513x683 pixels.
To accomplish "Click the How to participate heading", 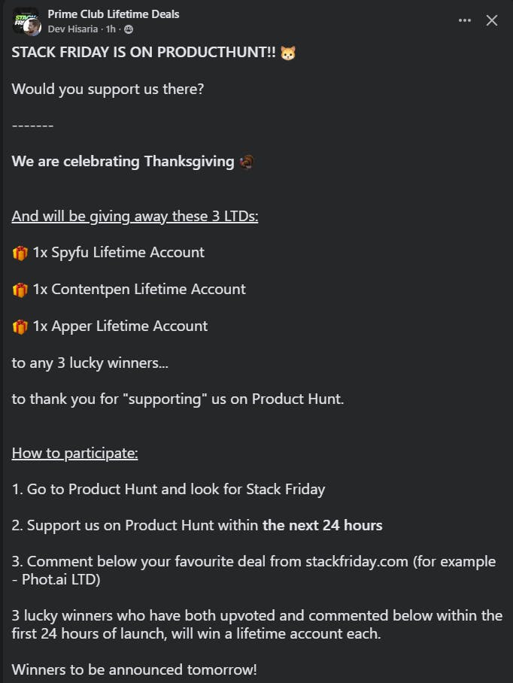I will [x=74, y=453].
